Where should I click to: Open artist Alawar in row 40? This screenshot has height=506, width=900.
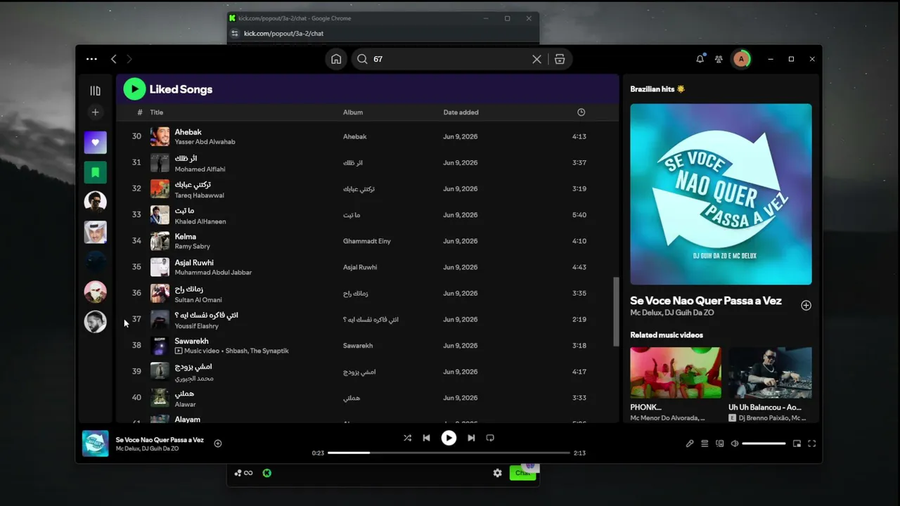(185, 405)
